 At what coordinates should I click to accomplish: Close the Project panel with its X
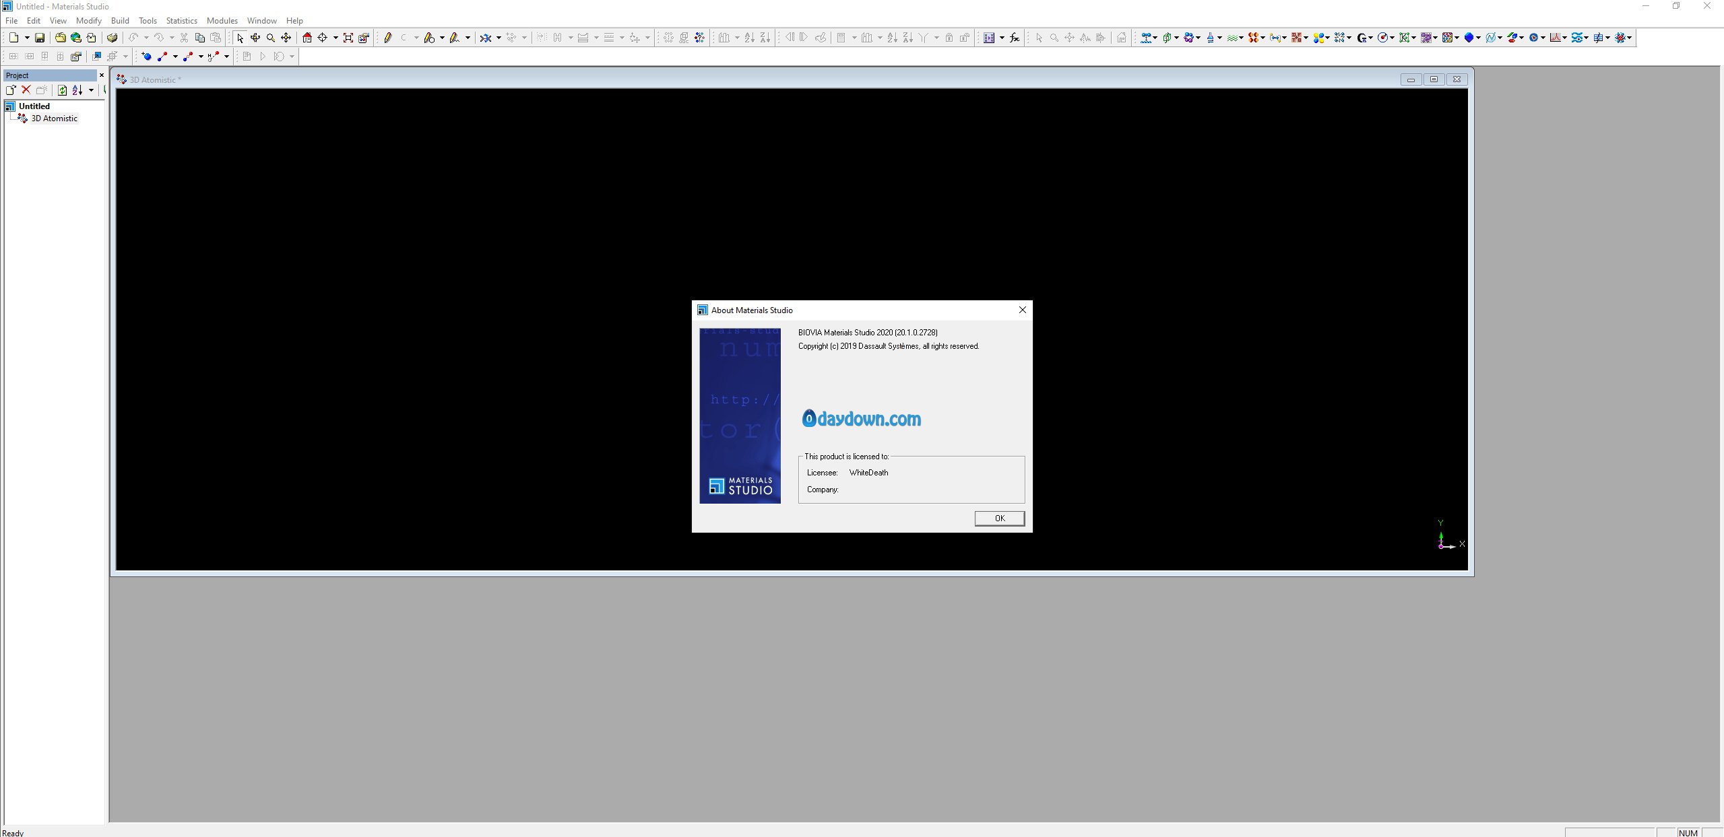click(x=102, y=75)
